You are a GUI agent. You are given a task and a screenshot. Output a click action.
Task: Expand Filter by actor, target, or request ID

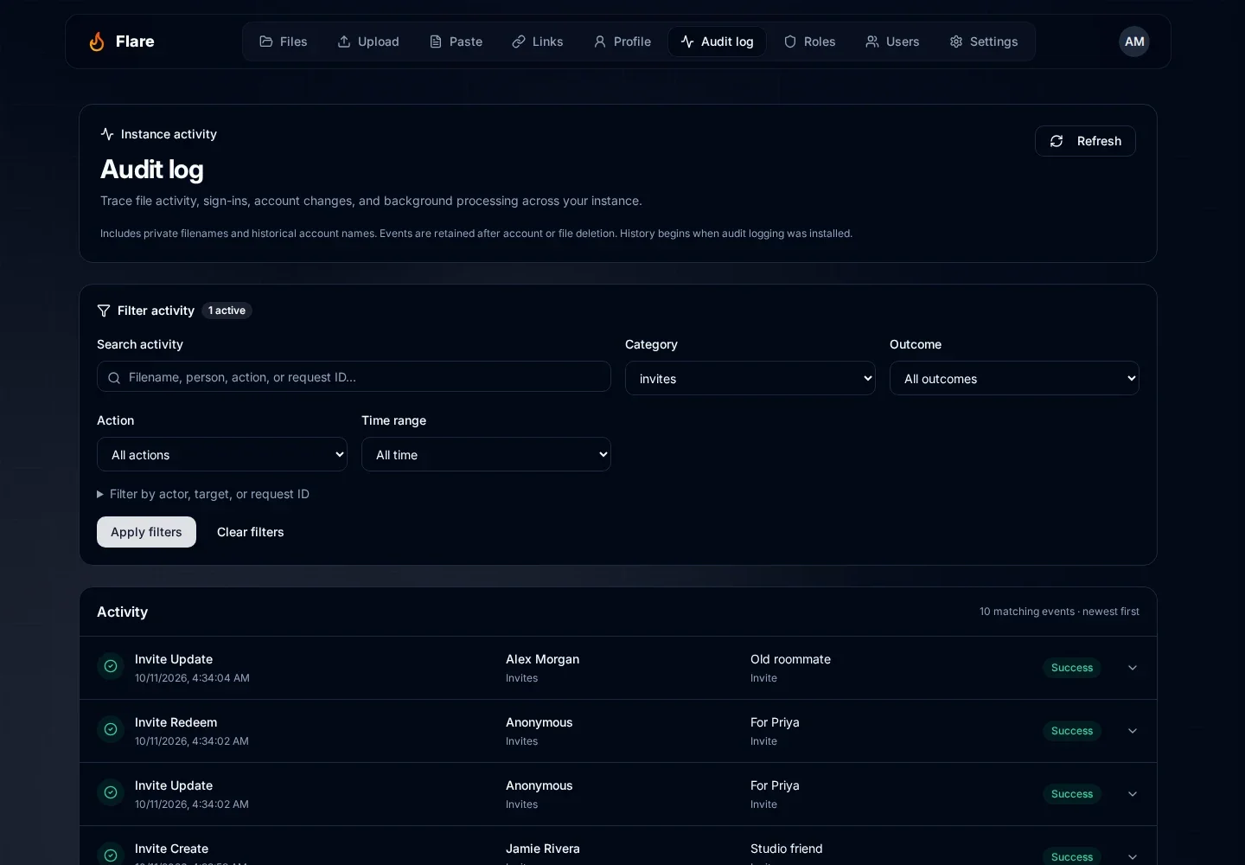(203, 494)
